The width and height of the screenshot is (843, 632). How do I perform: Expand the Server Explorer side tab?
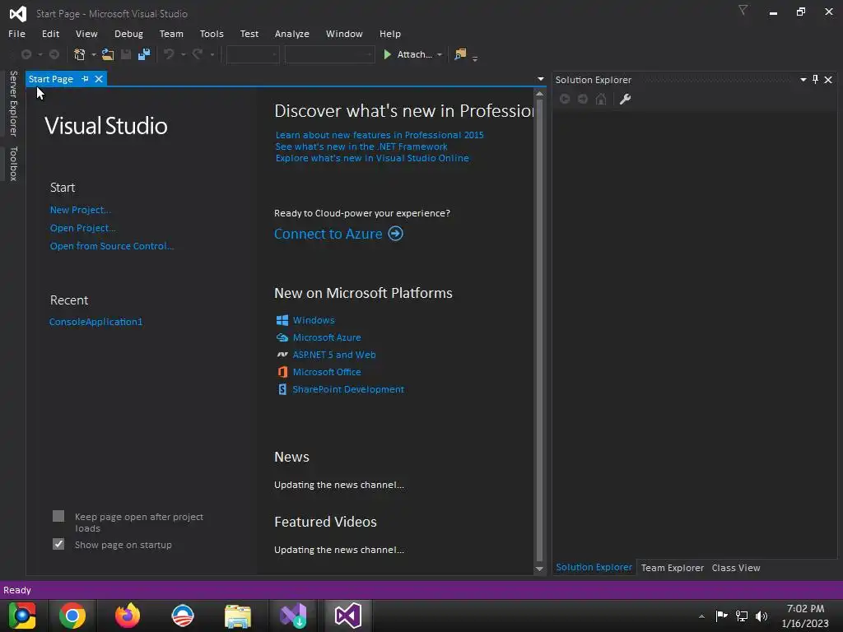pyautogui.click(x=13, y=103)
